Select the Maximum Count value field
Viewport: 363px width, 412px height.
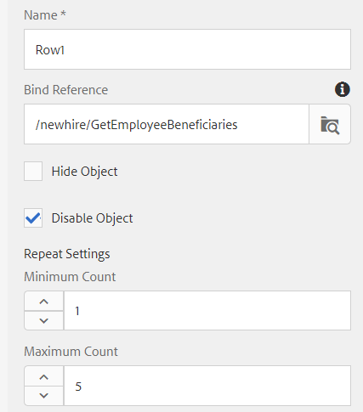tap(207, 386)
